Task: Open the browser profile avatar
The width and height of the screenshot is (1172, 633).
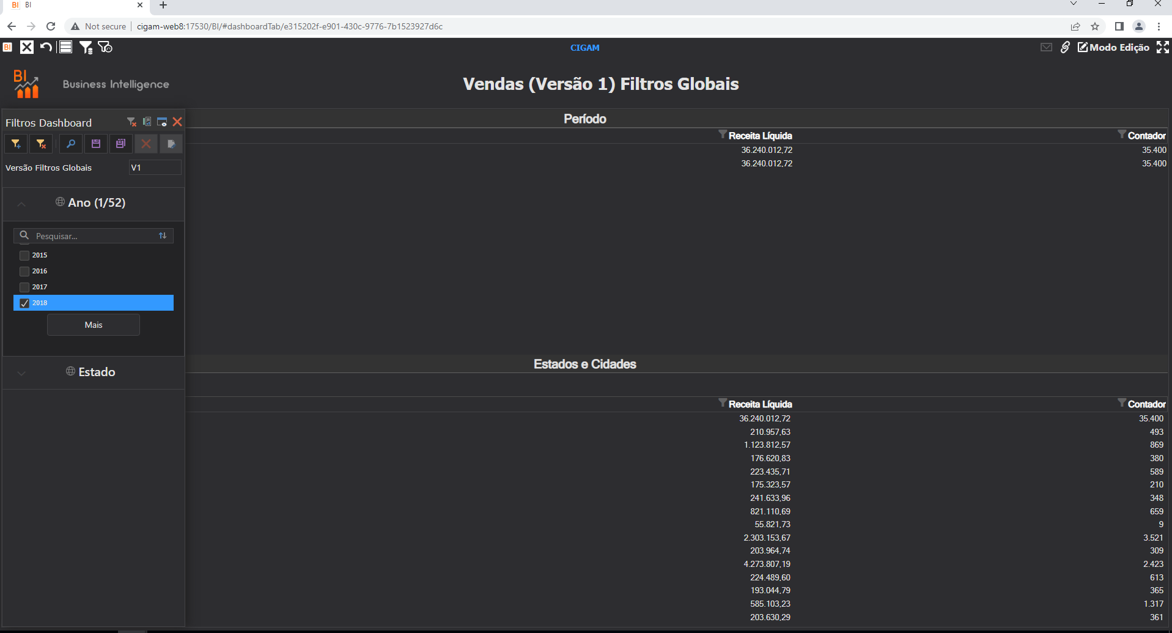Action: [x=1139, y=26]
